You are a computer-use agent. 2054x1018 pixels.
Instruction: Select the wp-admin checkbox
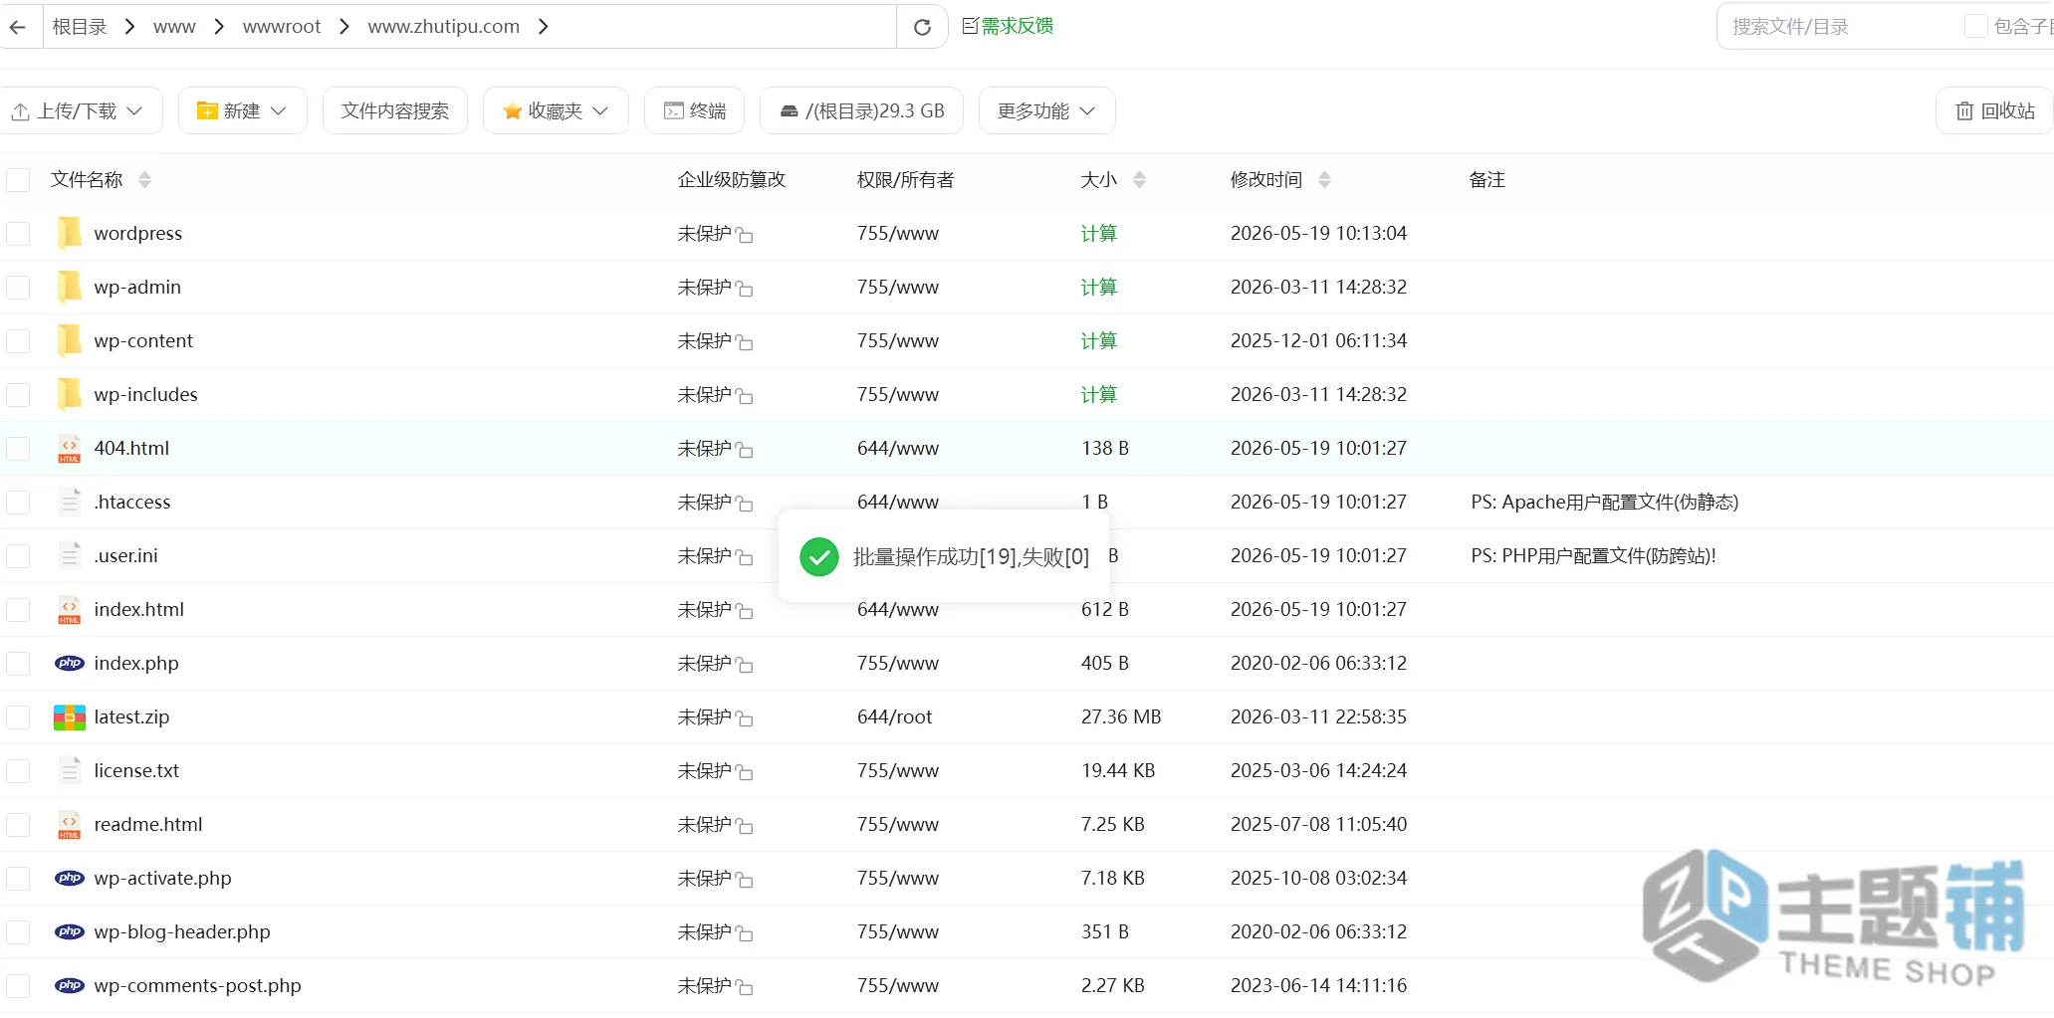(18, 288)
